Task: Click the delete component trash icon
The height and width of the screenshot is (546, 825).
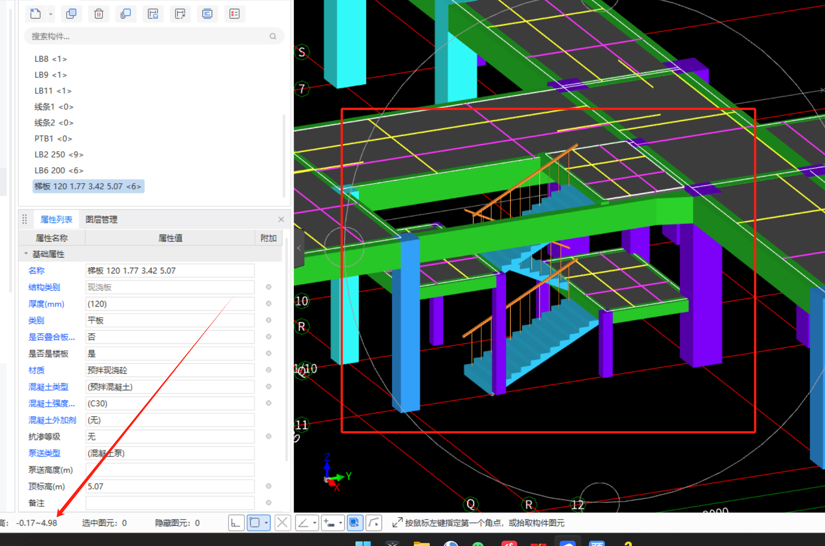Action: (x=99, y=14)
